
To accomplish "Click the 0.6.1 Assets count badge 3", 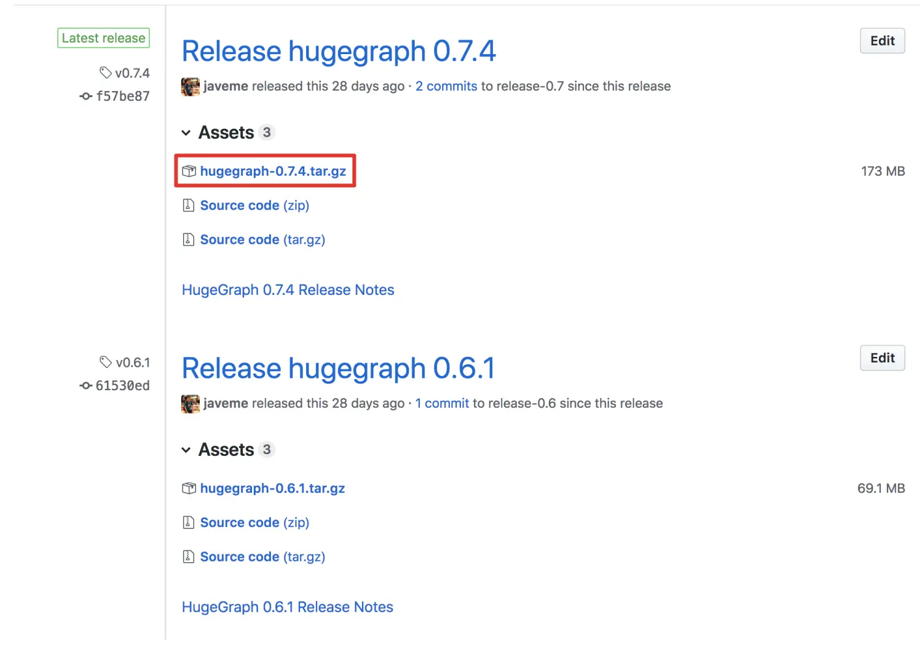I will [266, 450].
